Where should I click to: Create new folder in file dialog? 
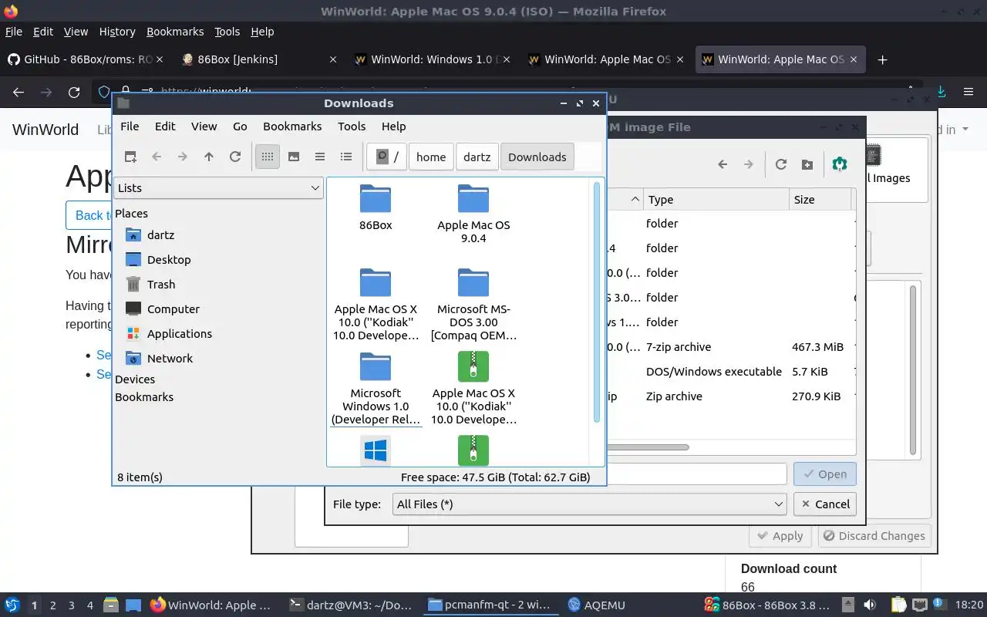click(x=807, y=164)
